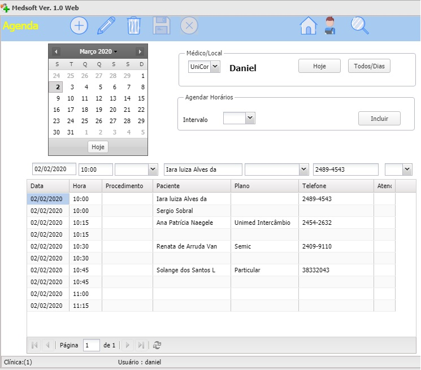
Task: Go to previous month in calendar
Action: click(56, 51)
